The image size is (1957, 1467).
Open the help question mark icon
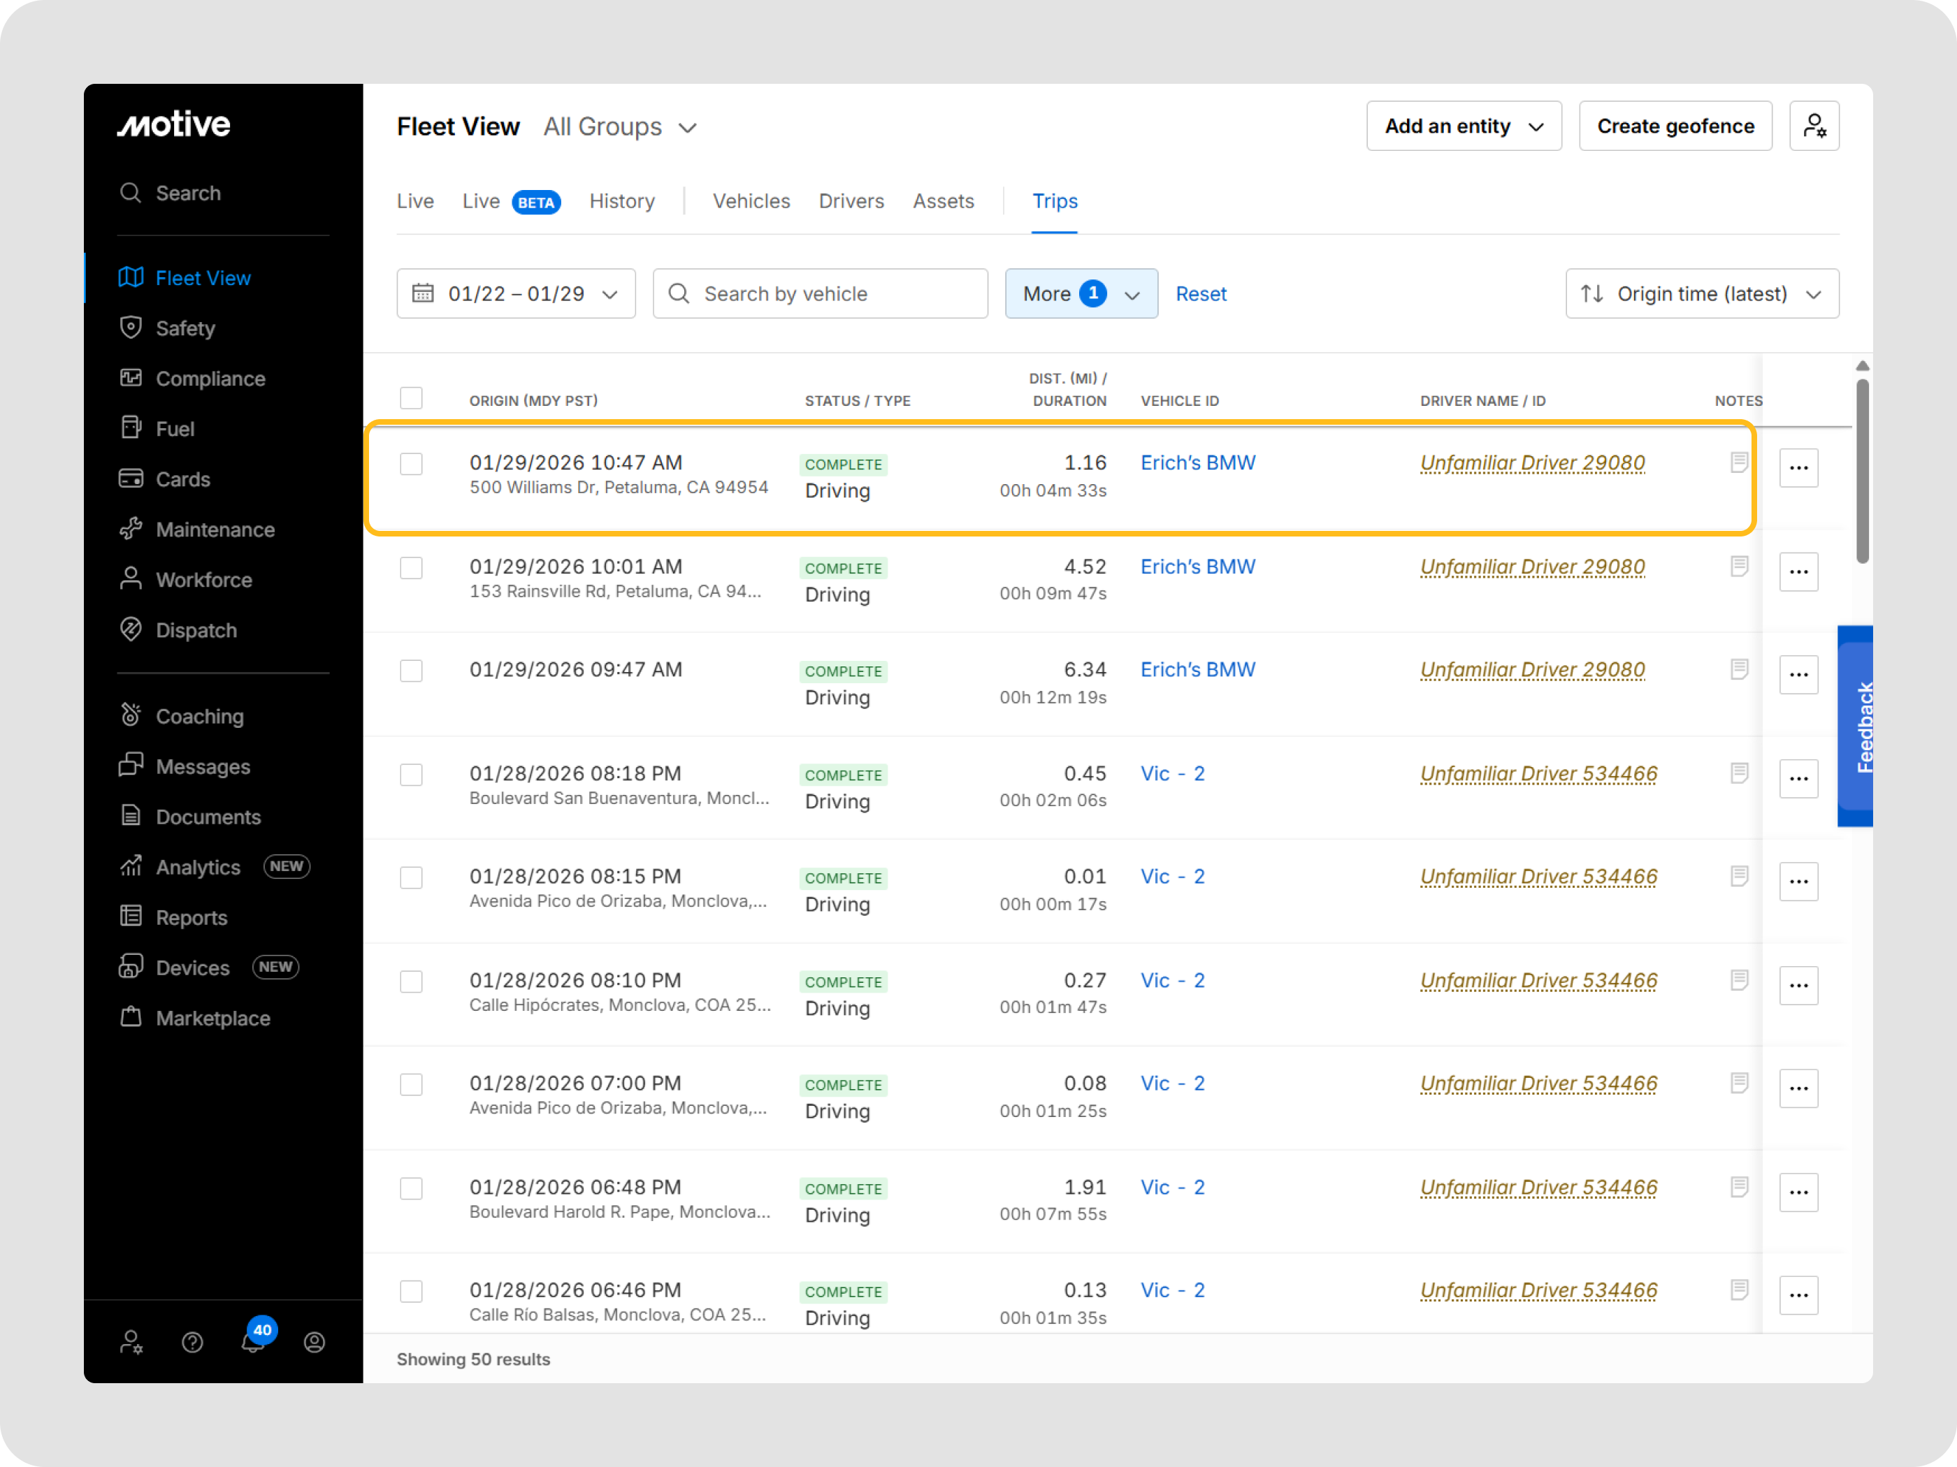pyautogui.click(x=192, y=1343)
